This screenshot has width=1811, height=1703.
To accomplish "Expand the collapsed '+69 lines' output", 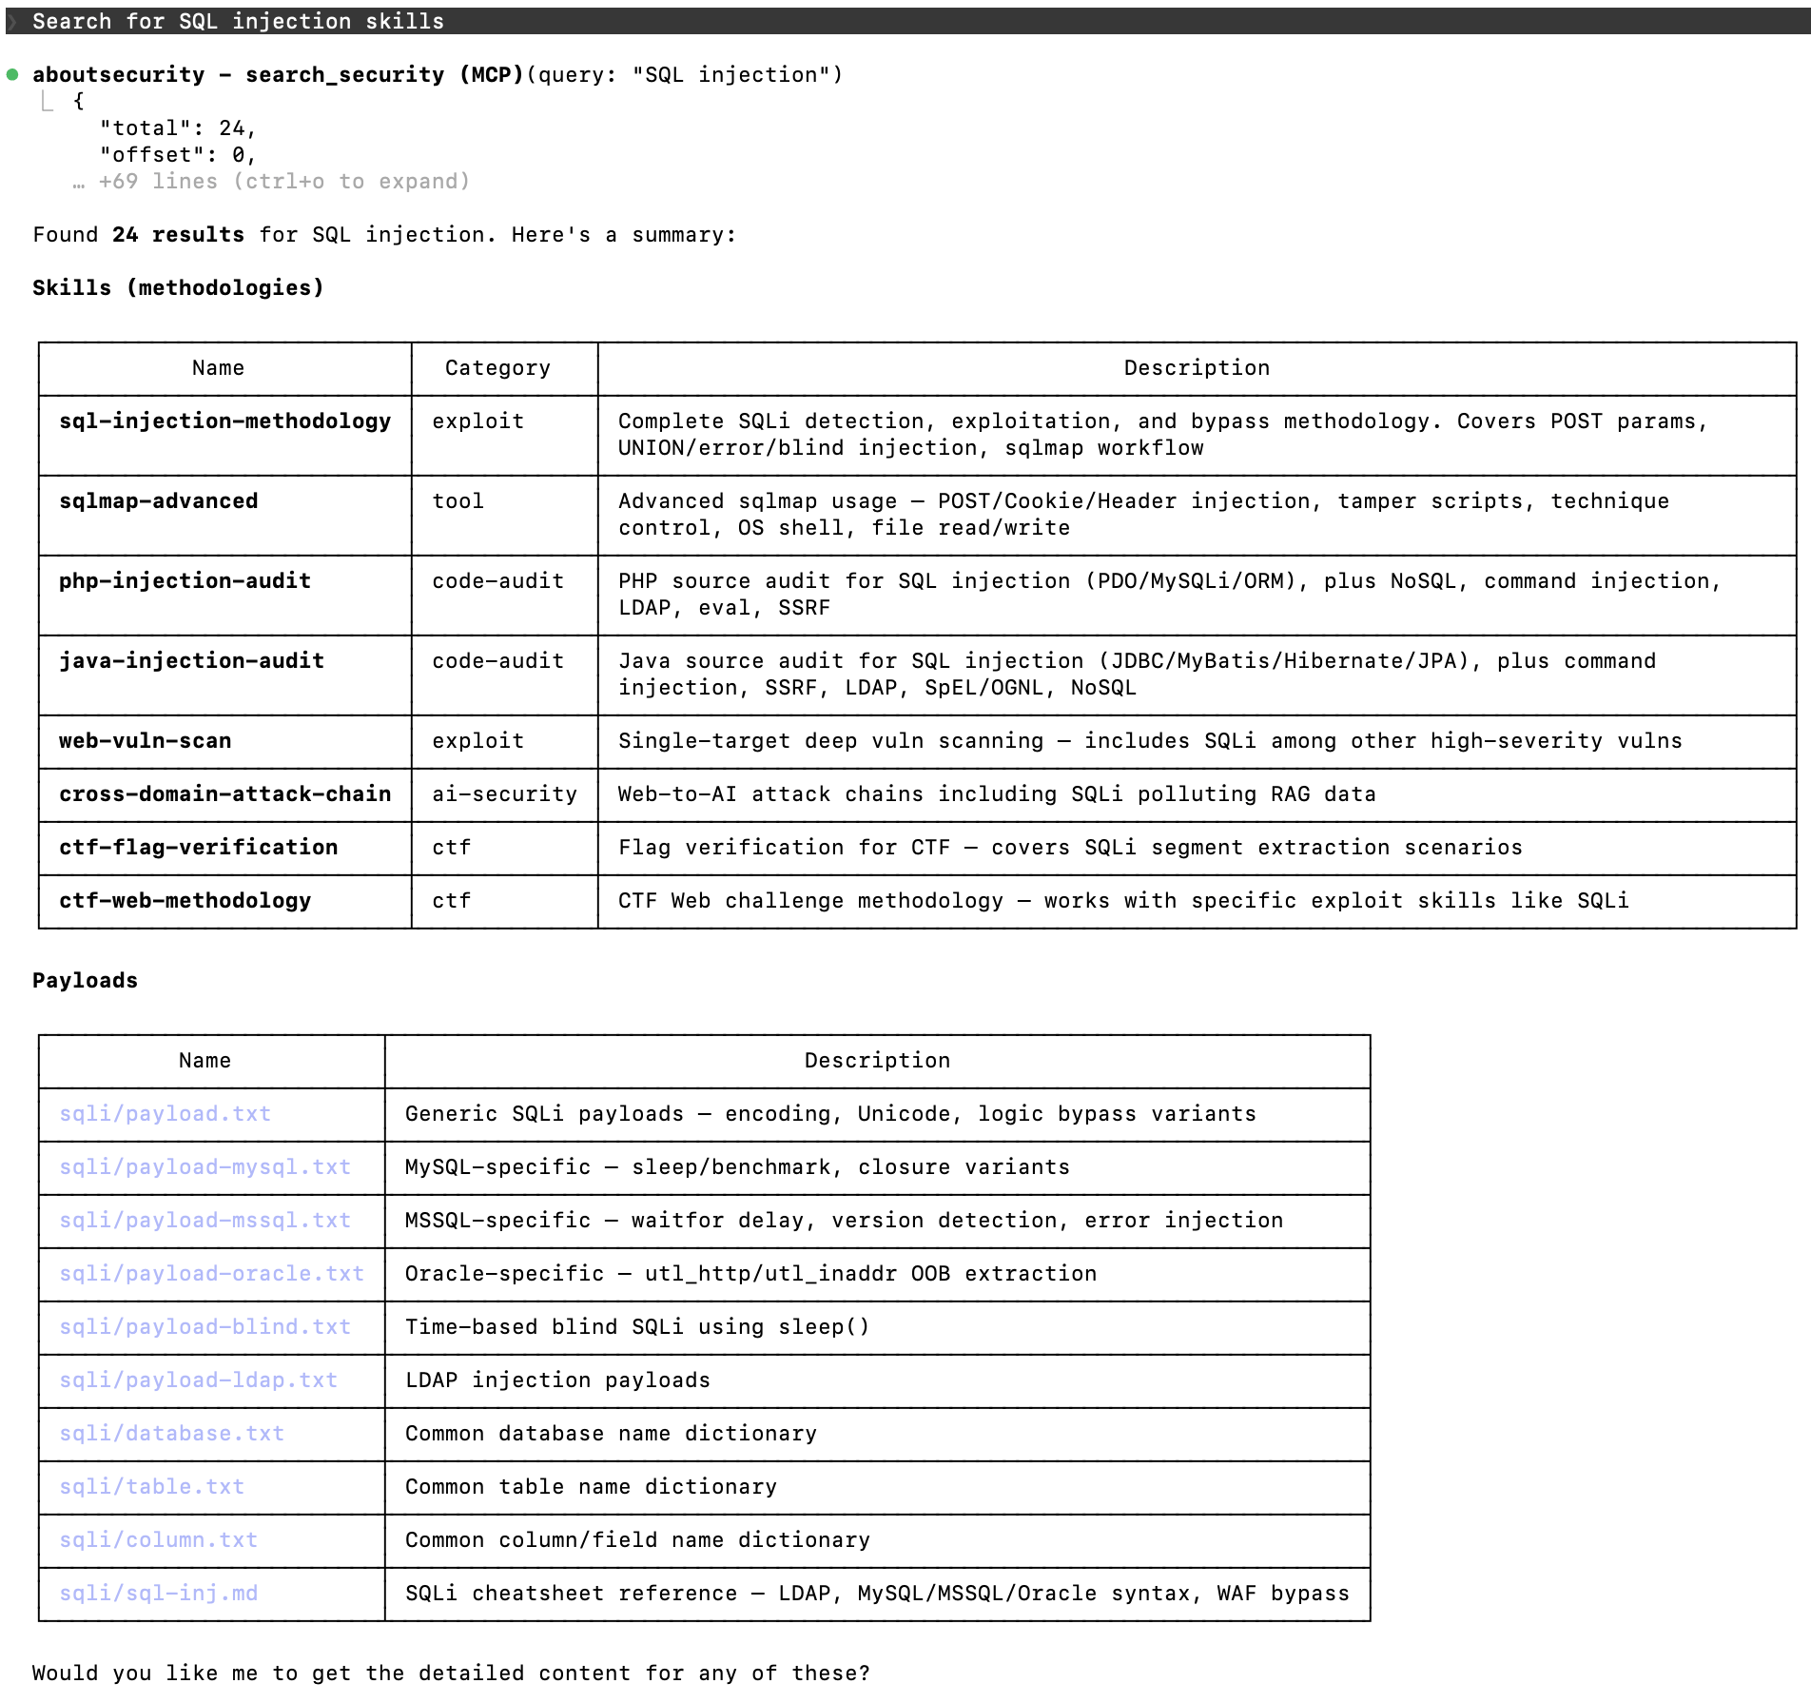I will pyautogui.click(x=272, y=181).
